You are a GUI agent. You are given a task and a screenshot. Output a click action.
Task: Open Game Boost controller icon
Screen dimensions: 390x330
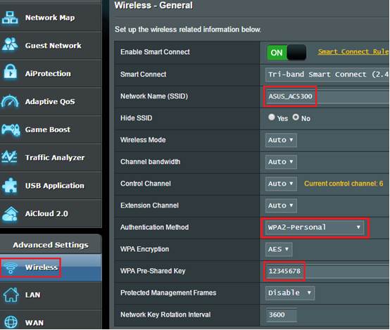pos(11,129)
